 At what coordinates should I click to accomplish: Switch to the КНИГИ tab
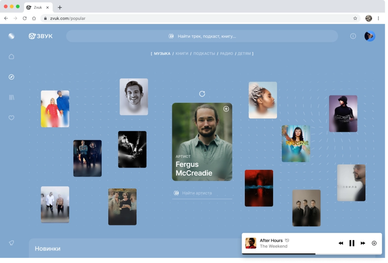(x=182, y=54)
